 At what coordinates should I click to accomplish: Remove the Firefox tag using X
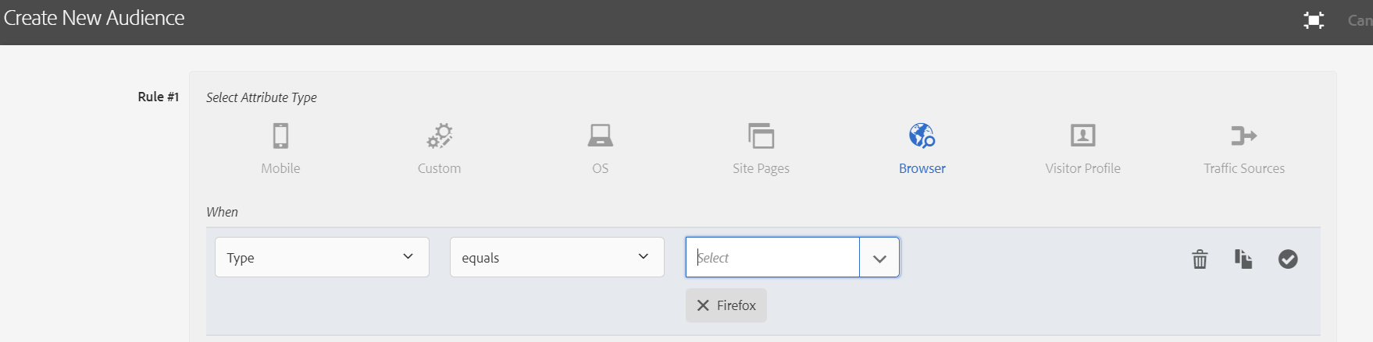[703, 305]
